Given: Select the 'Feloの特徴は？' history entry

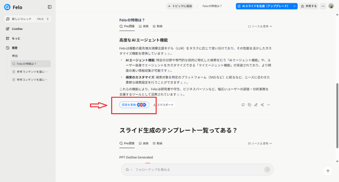Looking at the screenshot, I should [30, 64].
